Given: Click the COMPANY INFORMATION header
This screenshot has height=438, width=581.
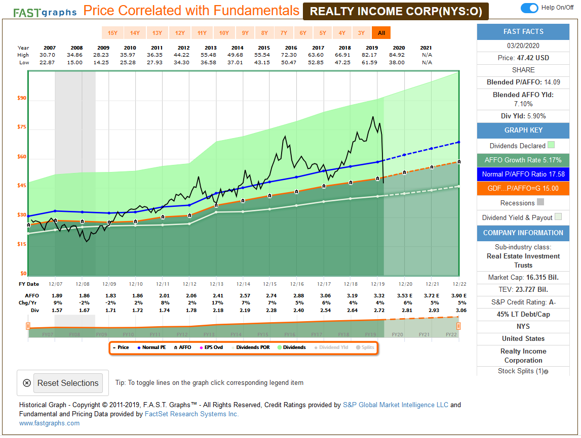Looking at the screenshot, I should [x=523, y=233].
